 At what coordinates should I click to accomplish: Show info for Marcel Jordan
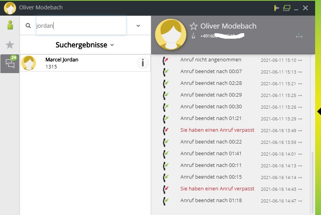(x=142, y=63)
